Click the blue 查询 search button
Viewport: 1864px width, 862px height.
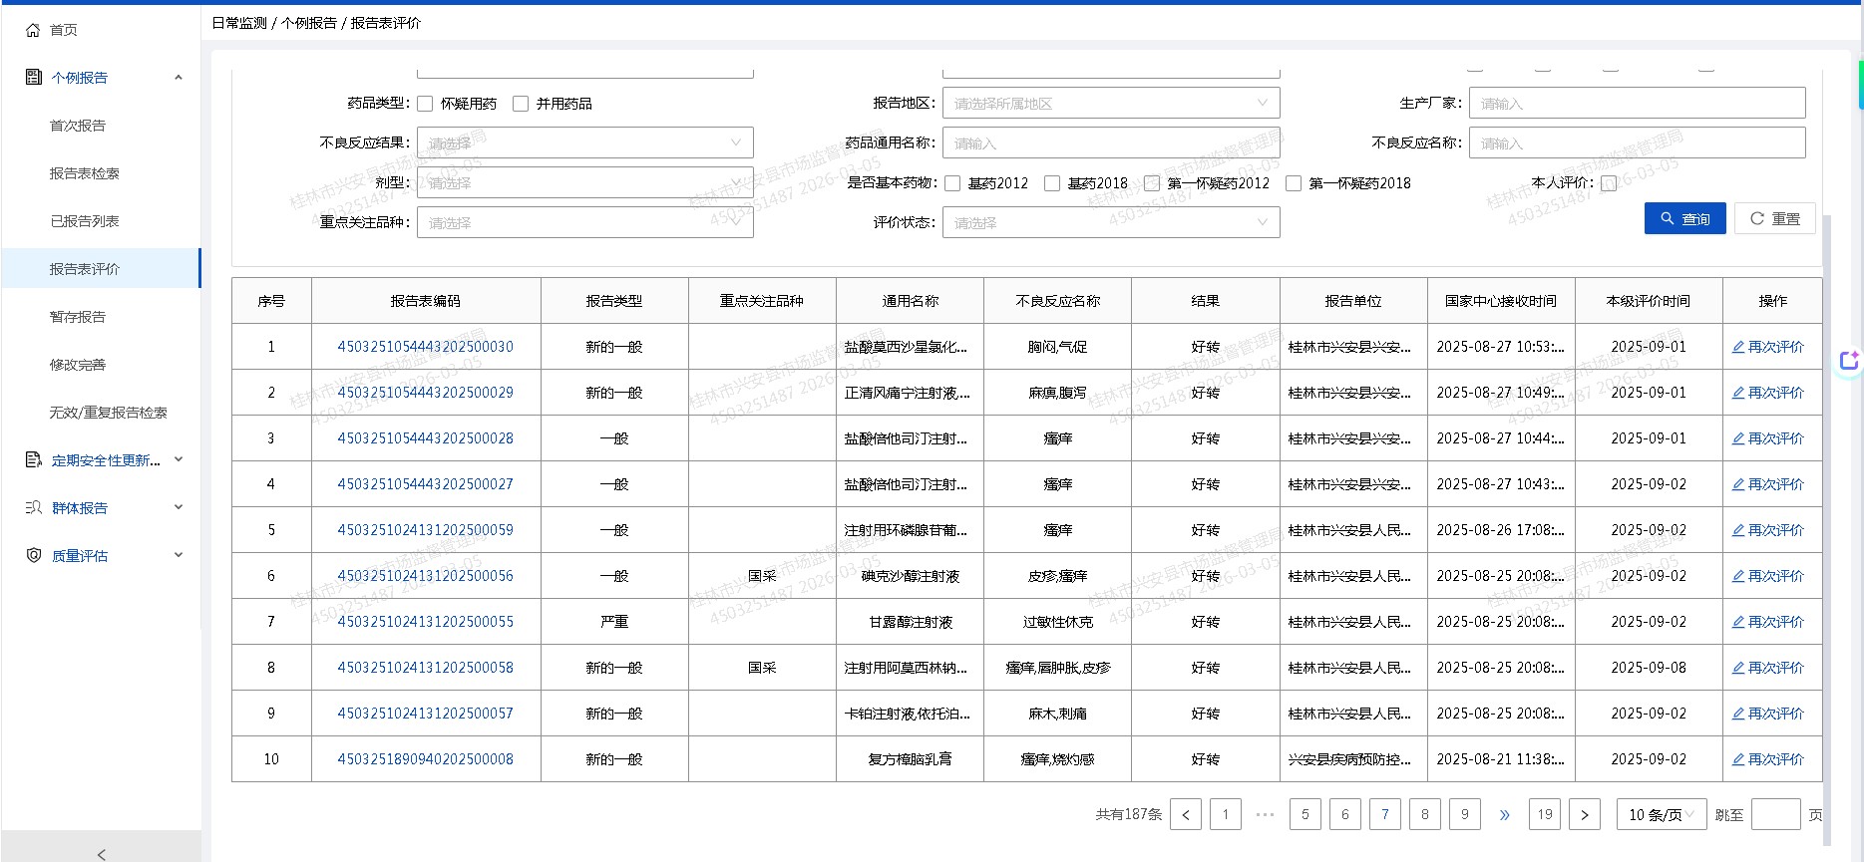coord(1684,218)
